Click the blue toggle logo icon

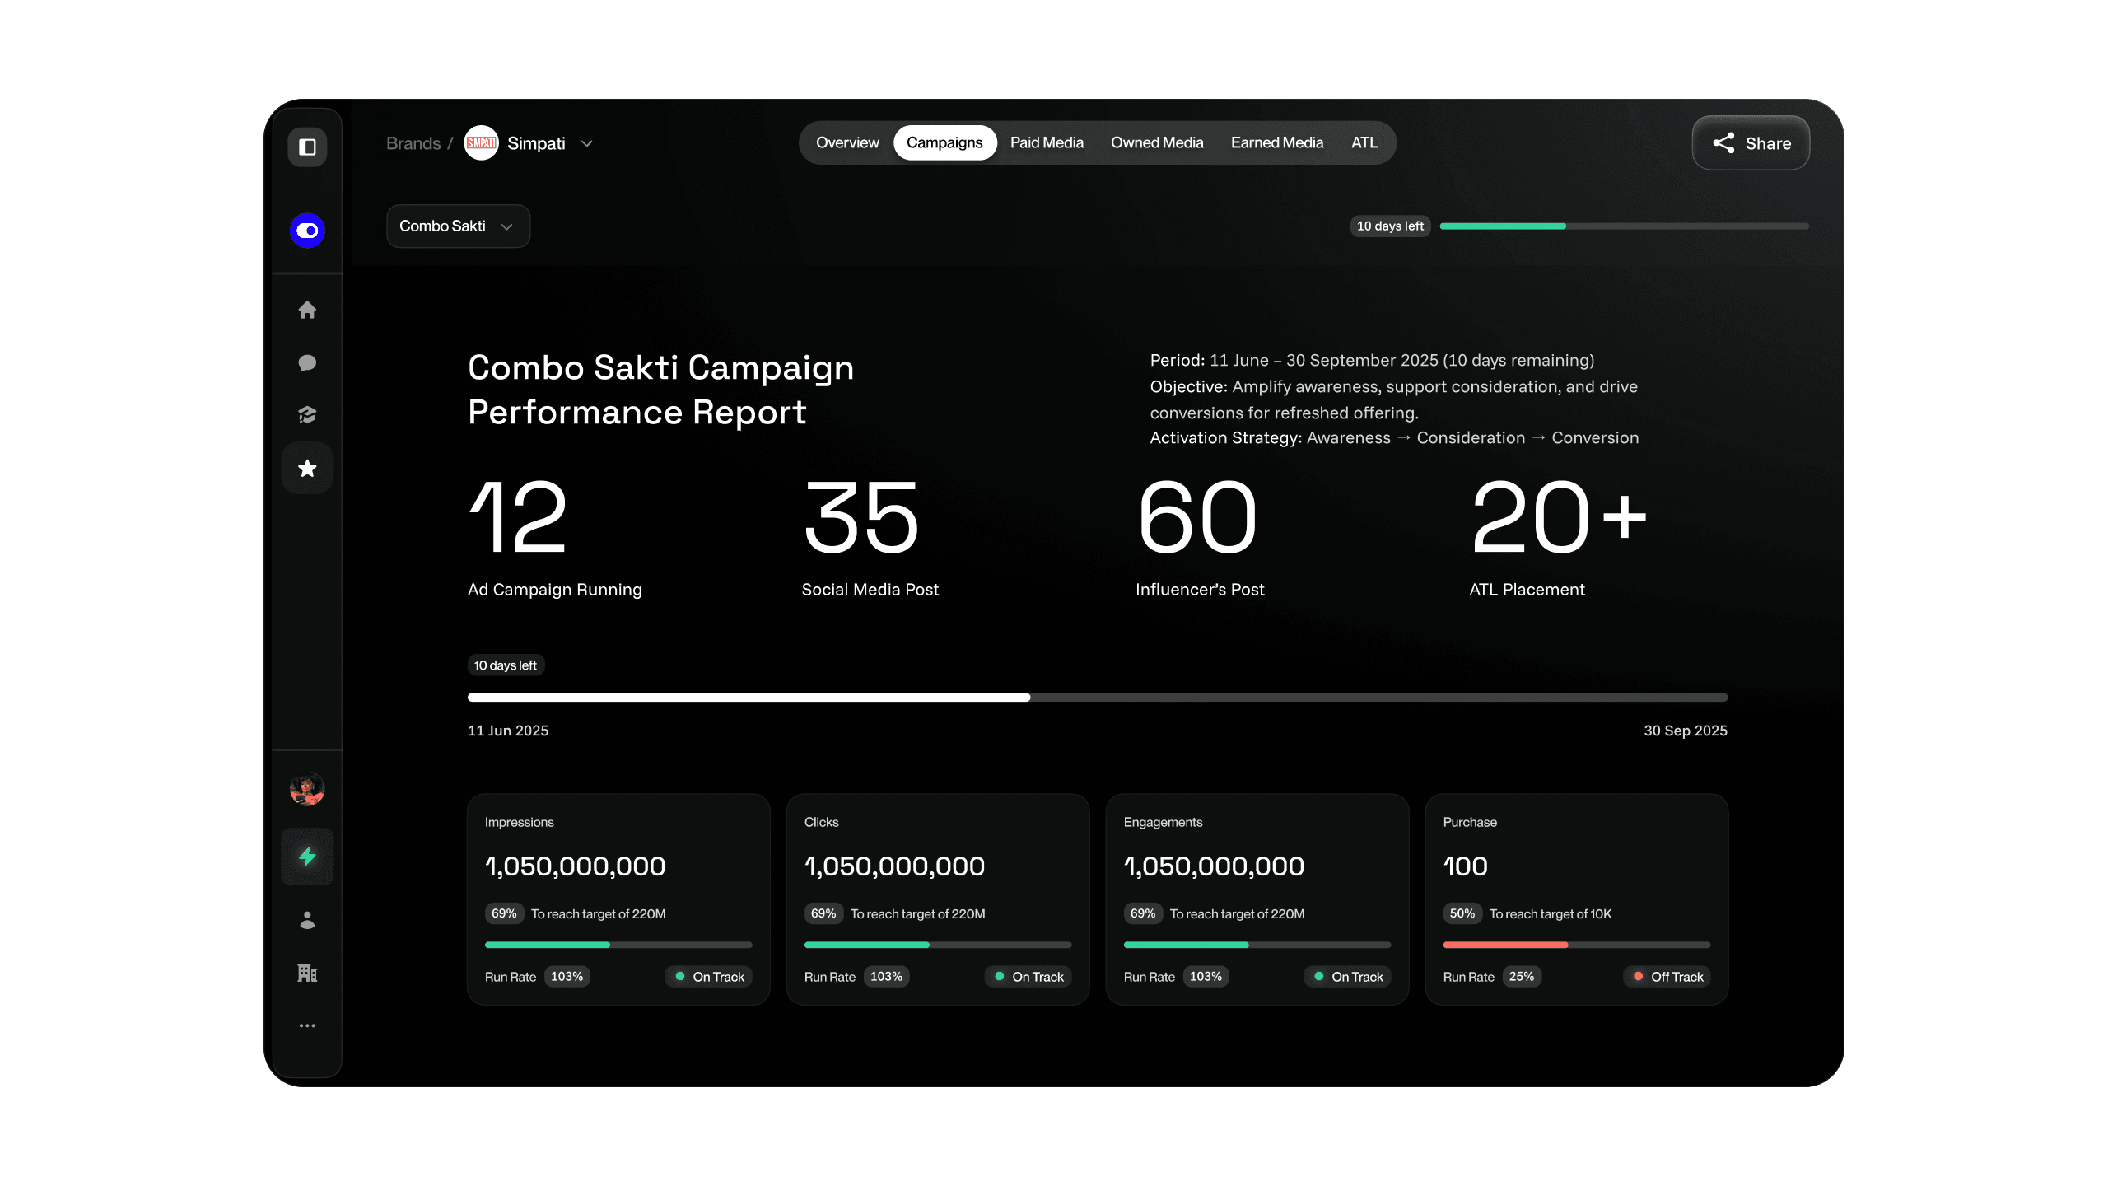click(307, 231)
